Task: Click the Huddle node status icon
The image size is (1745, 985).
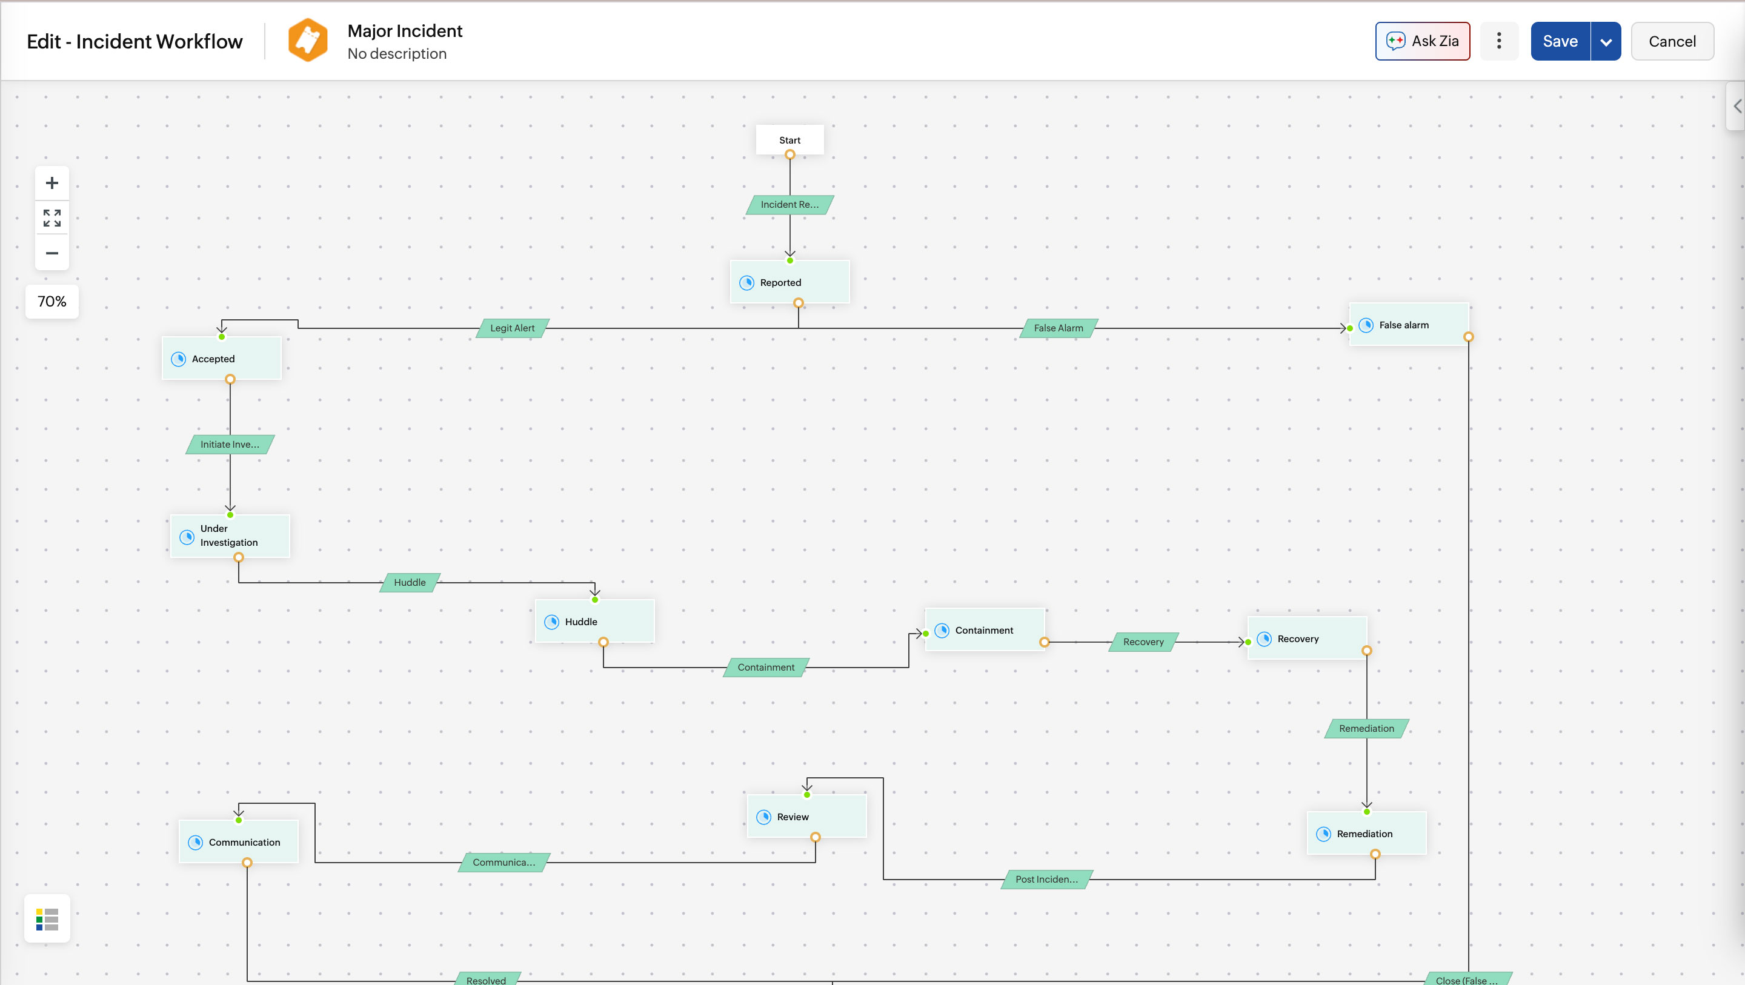Action: pos(551,622)
